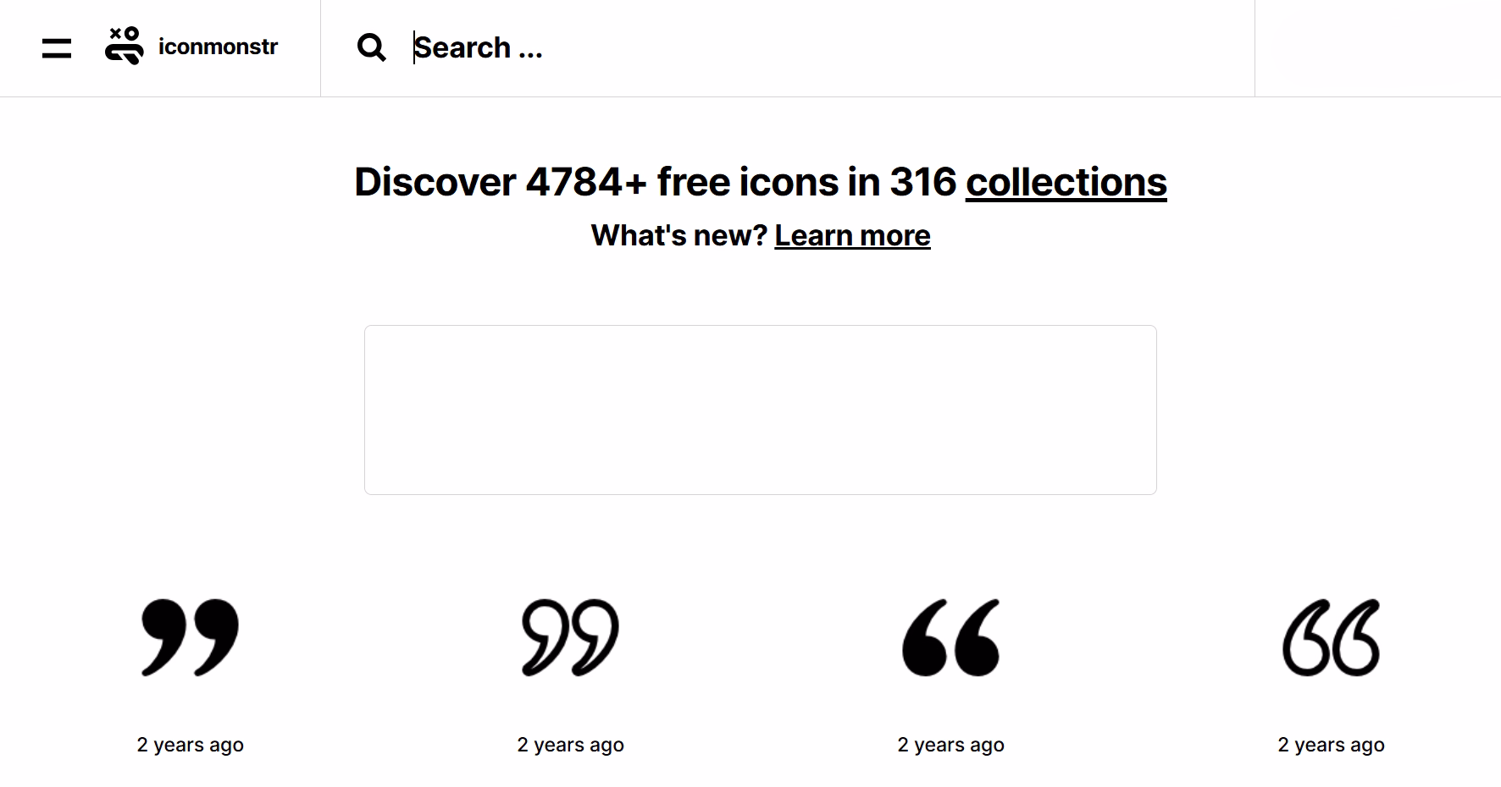Click 2 years ago under the first quote icon
This screenshot has width=1501, height=787.
coord(190,745)
